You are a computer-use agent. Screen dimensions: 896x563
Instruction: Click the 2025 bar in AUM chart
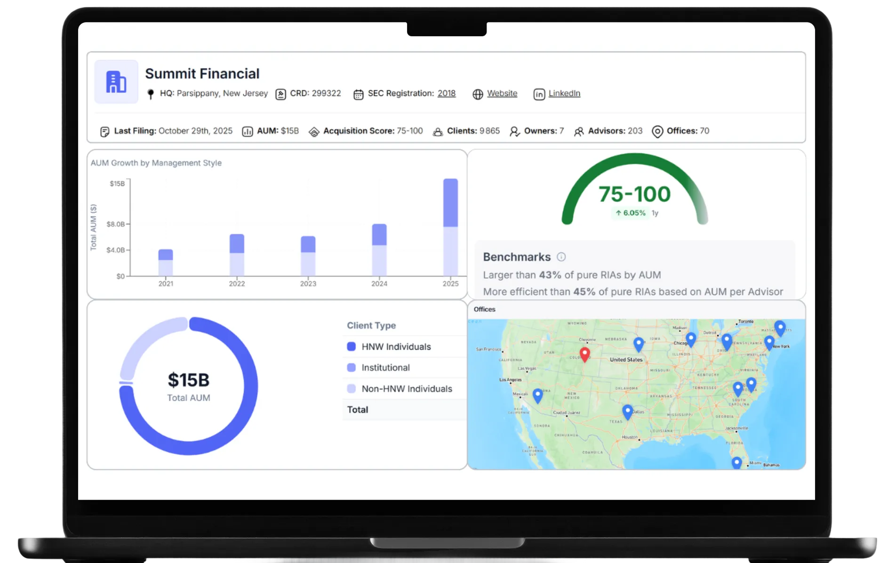click(450, 227)
